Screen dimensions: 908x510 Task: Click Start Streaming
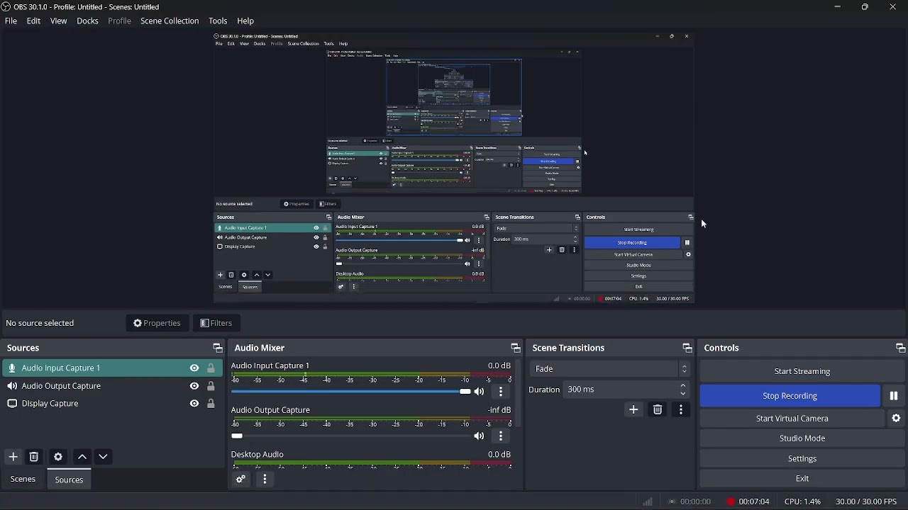pos(802,371)
